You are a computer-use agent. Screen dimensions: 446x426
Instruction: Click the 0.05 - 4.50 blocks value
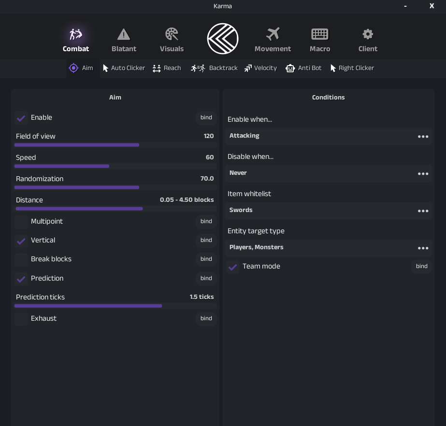tap(187, 200)
